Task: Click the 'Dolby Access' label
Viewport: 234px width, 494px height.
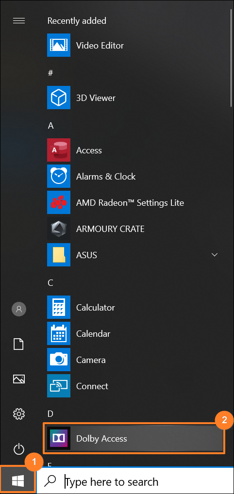Action: pos(101,439)
